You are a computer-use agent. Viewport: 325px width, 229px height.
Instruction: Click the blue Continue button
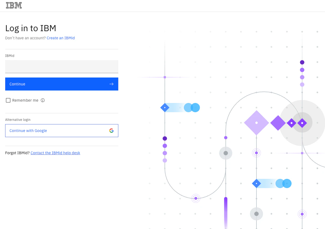(62, 84)
